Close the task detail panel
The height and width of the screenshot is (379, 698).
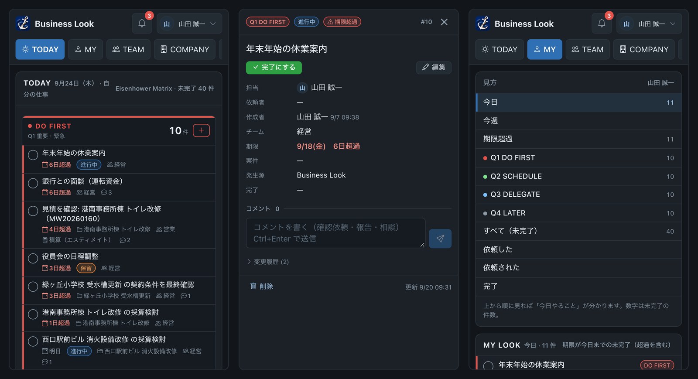pyautogui.click(x=444, y=22)
